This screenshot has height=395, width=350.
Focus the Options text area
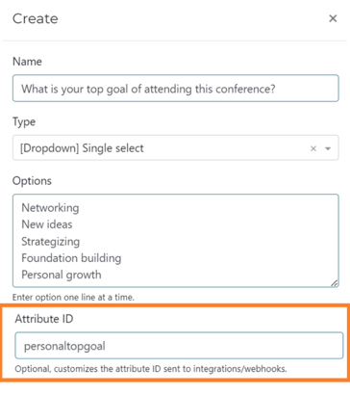pyautogui.click(x=176, y=241)
